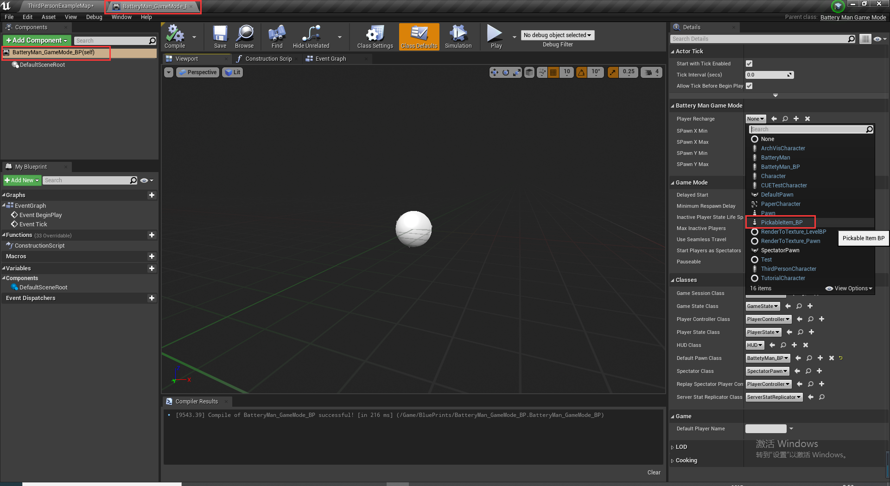This screenshot has width=890, height=486.
Task: Click the Hide Unrelated toolbar icon
Action: click(311, 37)
